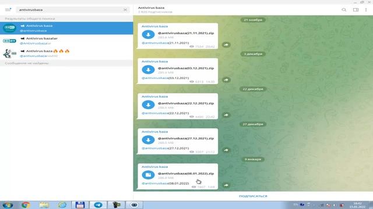The width and height of the screenshot is (373, 209).
Task: Download the 27.12.2021 zip file
Action: [148, 140]
